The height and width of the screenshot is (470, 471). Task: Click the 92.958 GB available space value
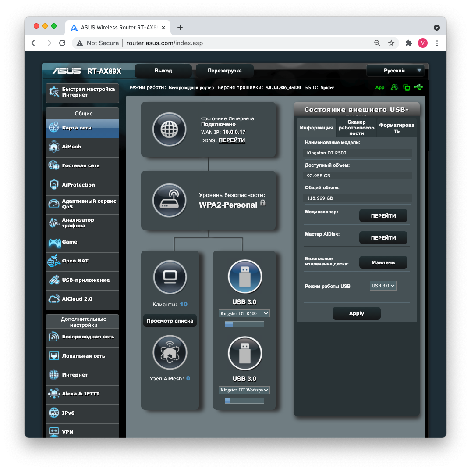click(x=319, y=176)
